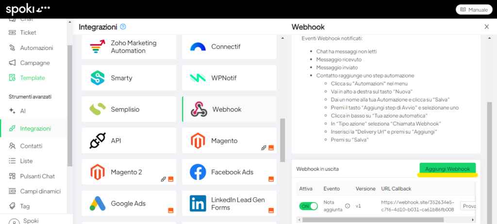Click the Smarty integration logo
Viewport: 497px width, 224px height.
tap(98, 78)
